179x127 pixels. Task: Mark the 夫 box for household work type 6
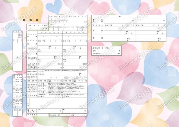pos(40,92)
